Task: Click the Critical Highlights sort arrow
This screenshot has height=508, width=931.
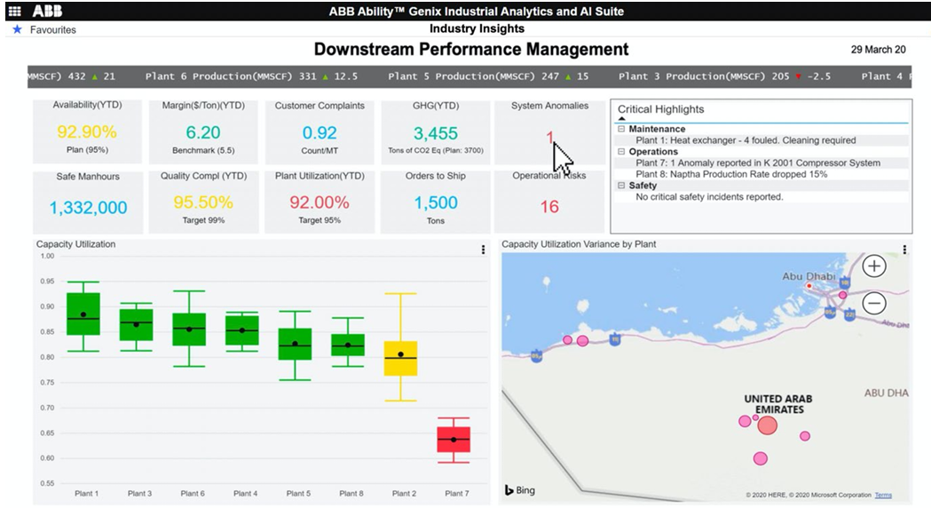Action: pyautogui.click(x=621, y=118)
